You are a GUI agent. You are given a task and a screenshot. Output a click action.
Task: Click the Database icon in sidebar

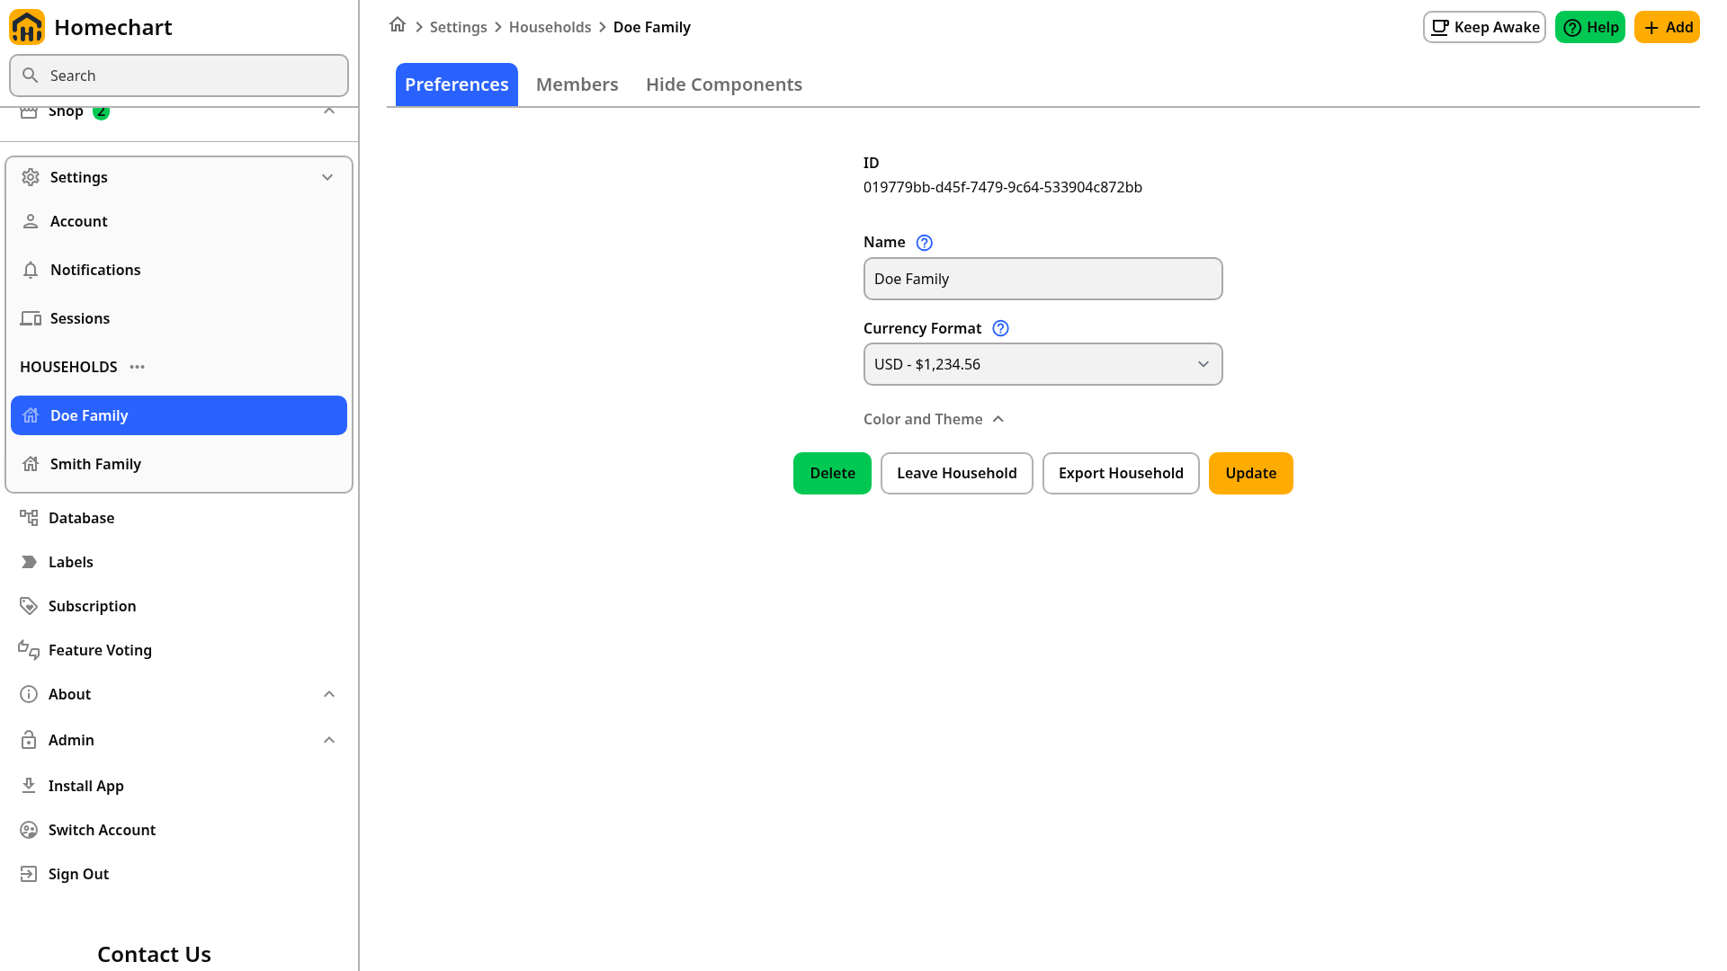tap(29, 518)
